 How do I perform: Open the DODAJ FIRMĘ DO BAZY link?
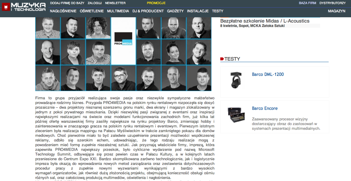point(67,3)
